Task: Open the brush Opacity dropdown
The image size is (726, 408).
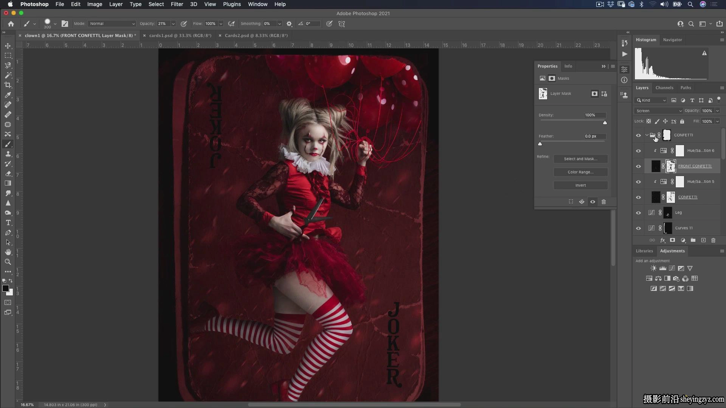Action: click(173, 23)
